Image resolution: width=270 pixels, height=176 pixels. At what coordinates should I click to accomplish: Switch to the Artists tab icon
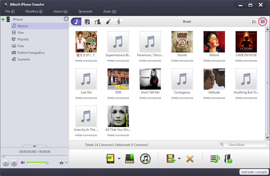pos(98,22)
